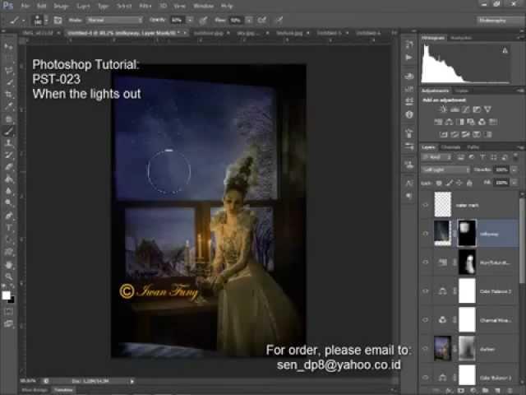Switch to the Paths tab
Viewport: 526px width, 395px height.
click(473, 147)
